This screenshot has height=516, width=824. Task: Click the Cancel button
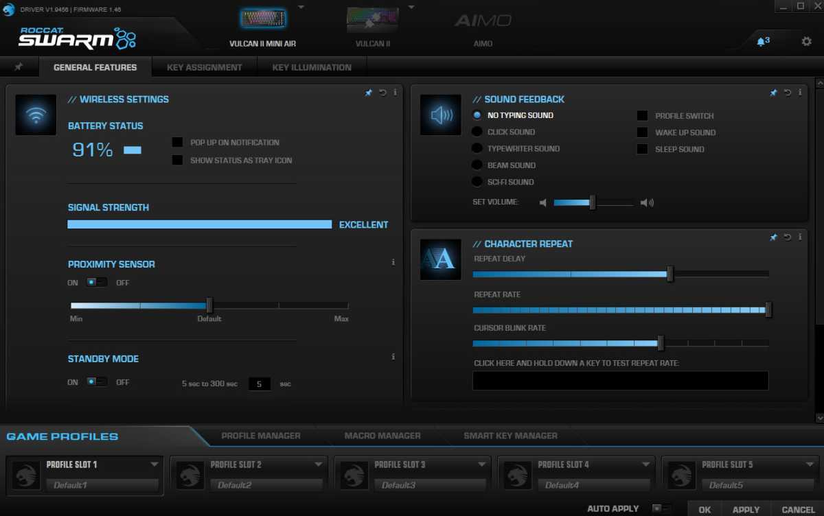pos(798,509)
